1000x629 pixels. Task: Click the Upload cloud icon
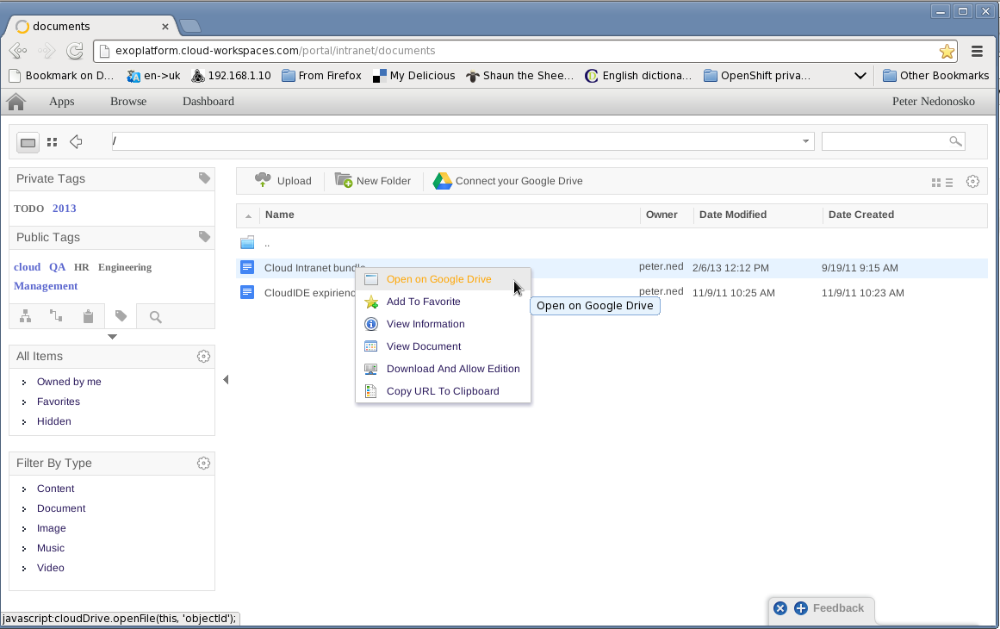[263, 180]
